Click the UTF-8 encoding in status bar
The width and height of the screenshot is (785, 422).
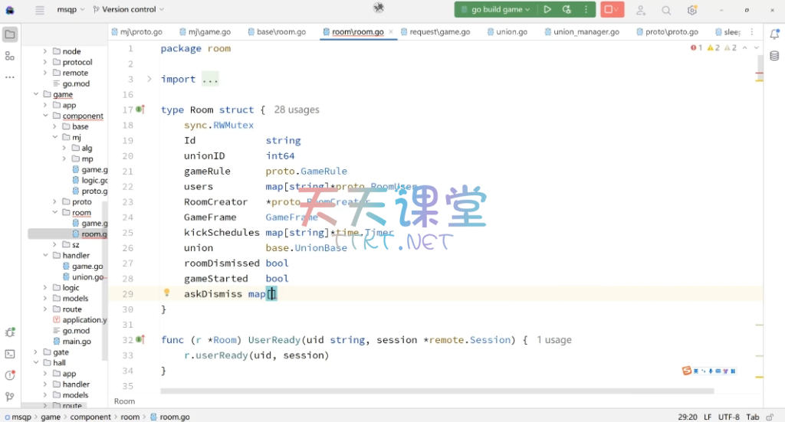pyautogui.click(x=729, y=417)
